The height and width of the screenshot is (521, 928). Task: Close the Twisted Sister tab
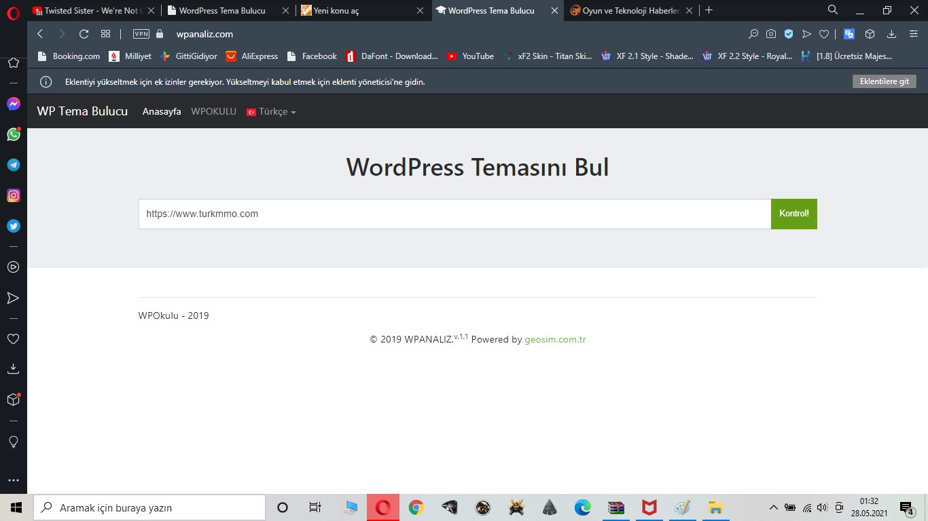pyautogui.click(x=151, y=11)
